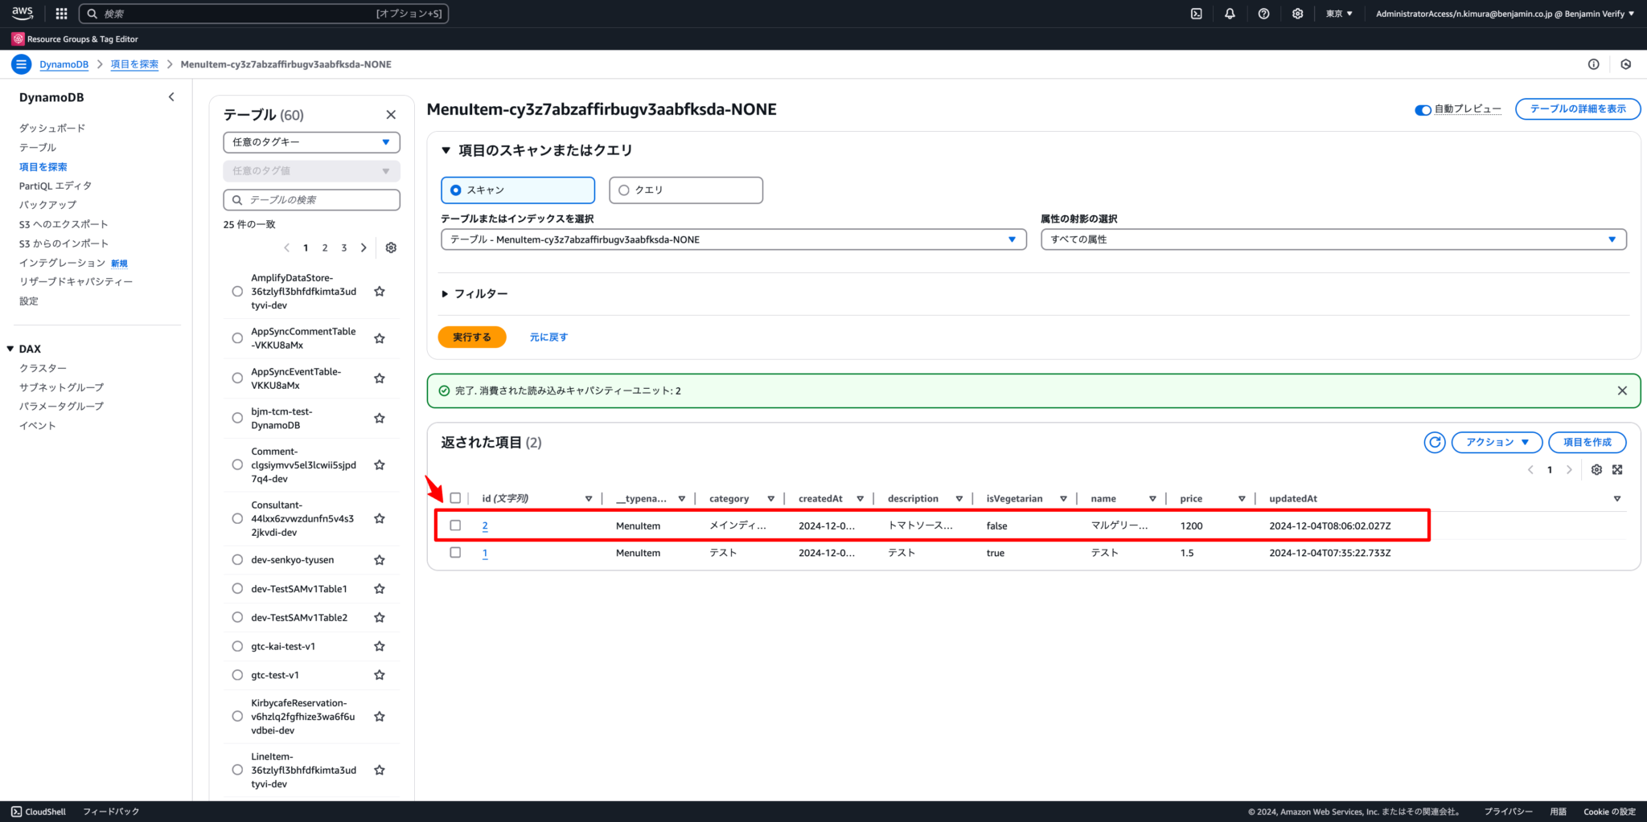
Task: Open the notifications bell
Action: (1230, 13)
